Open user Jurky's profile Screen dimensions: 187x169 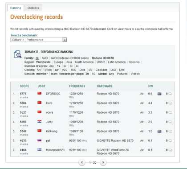pyautogui.click(x=49, y=122)
